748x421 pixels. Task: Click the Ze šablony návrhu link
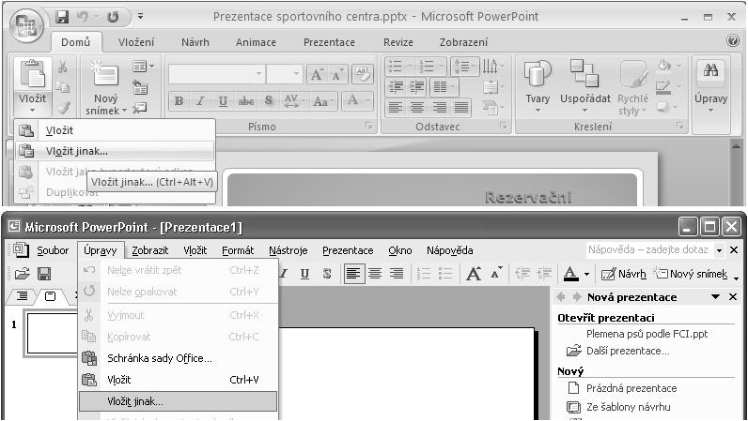point(629,407)
